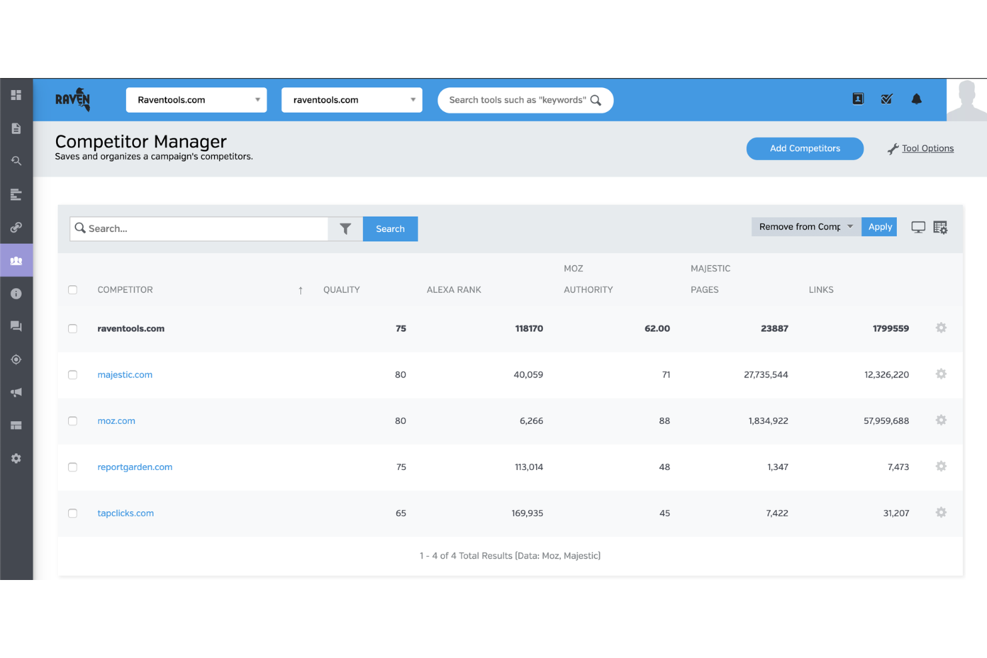Image resolution: width=987 pixels, height=658 pixels.
Task: Click the contacts book icon in top bar
Action: click(857, 99)
